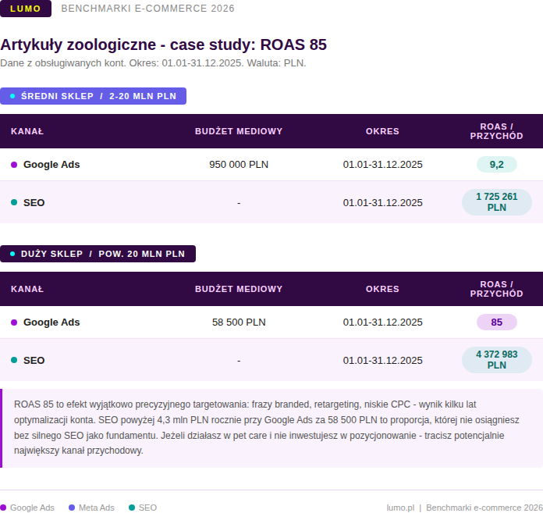543x513 pixels.
Task: Click the 'BENCHMARKI E-COMMERCE 2026' header text
Action: pos(148,9)
